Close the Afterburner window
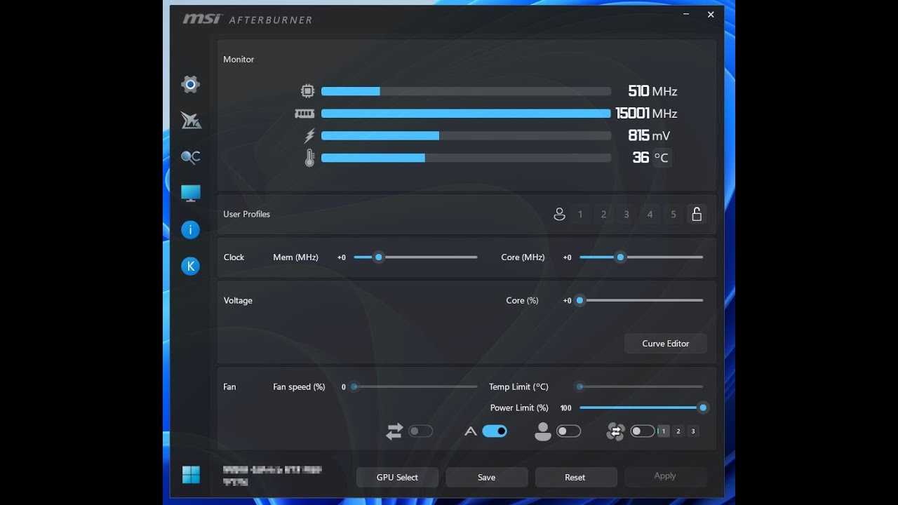The image size is (898, 505). 711,14
